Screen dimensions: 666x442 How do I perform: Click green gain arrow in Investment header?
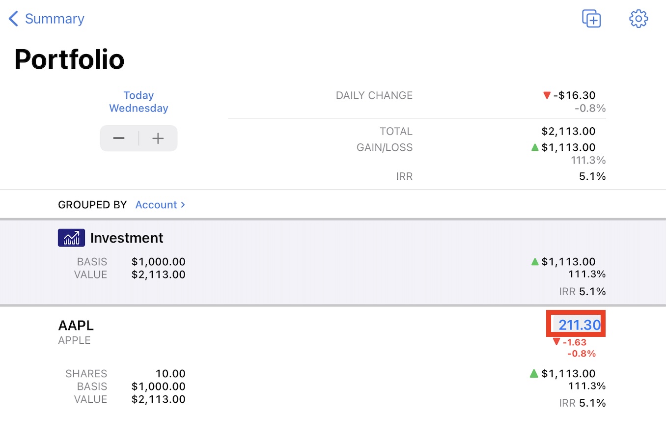535,262
